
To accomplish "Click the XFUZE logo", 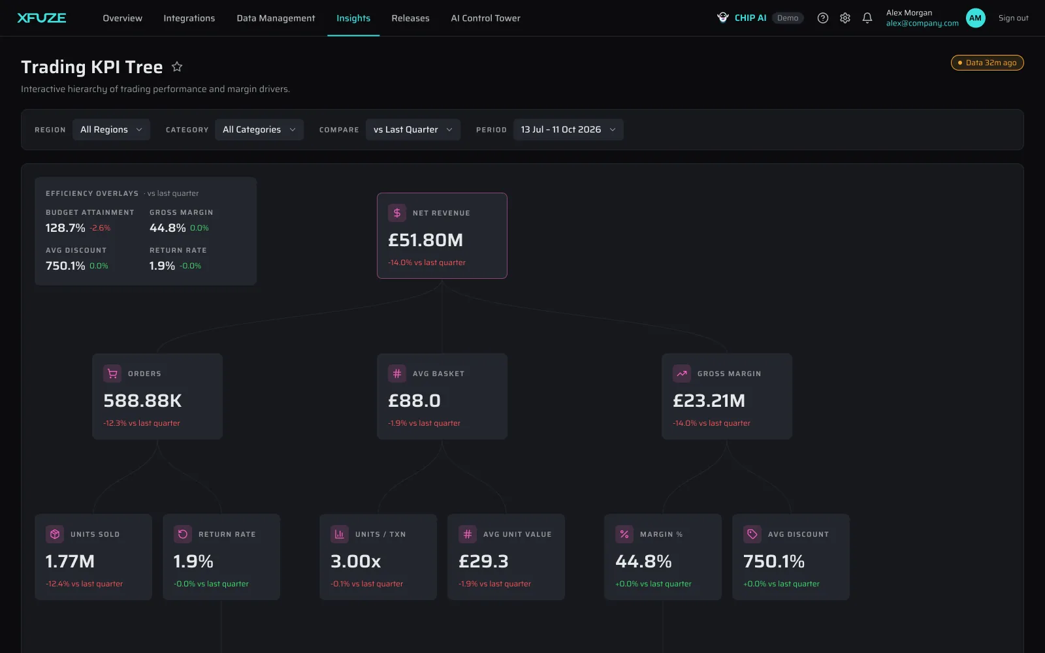I will click(x=42, y=18).
